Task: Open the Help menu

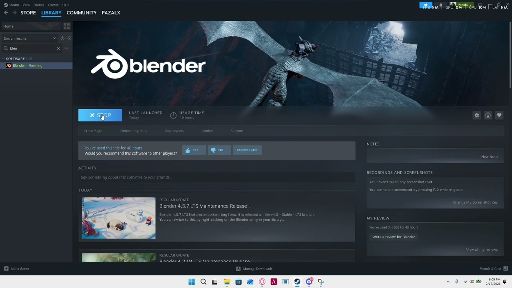Action: click(x=66, y=5)
